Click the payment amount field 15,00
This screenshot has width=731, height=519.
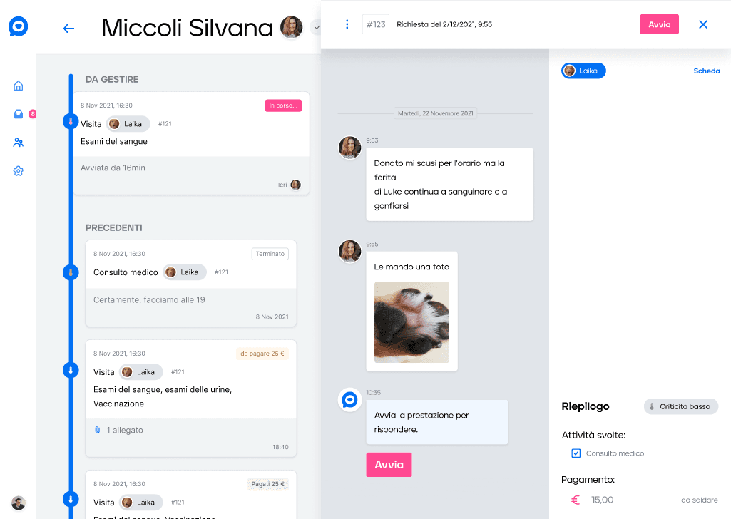[603, 500]
